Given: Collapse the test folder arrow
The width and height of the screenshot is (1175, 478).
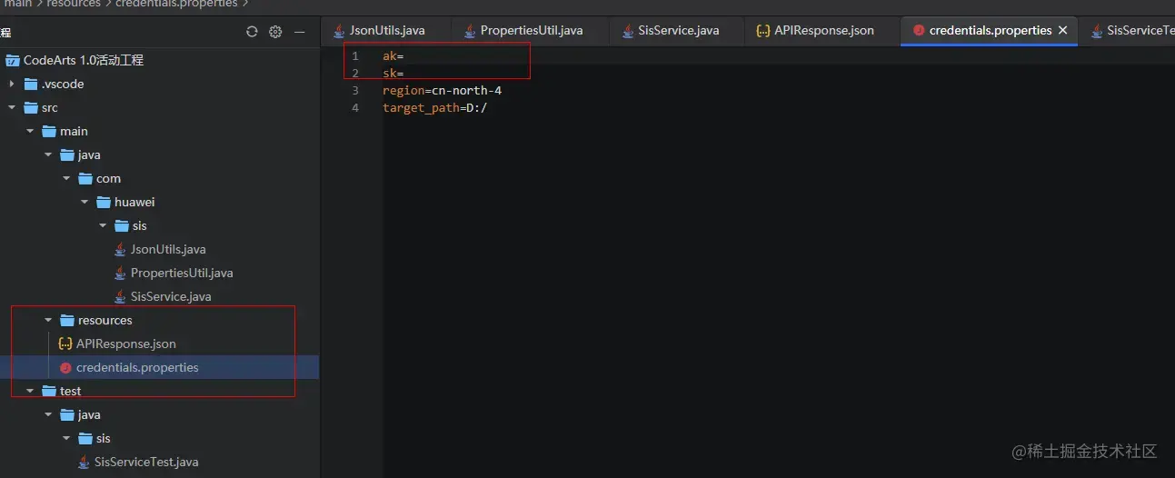Looking at the screenshot, I should [30, 392].
